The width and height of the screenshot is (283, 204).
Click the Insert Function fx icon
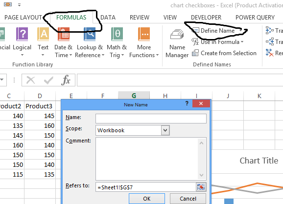click(66, 80)
